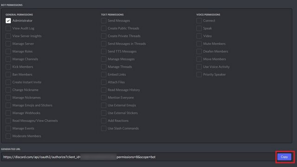The width and height of the screenshot is (297, 167).
Task: Enable the Speak voice permission
Action: [199, 28]
